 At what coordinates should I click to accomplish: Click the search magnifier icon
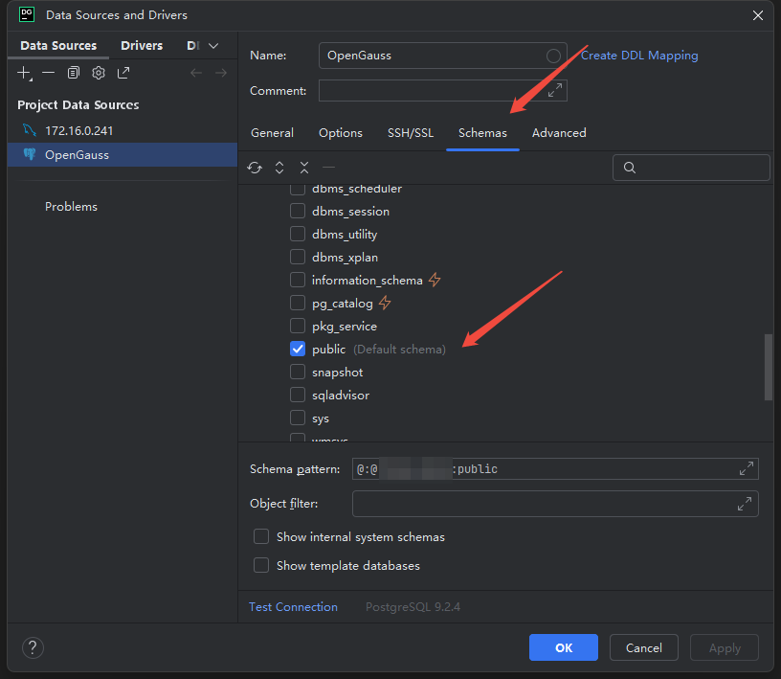(630, 168)
